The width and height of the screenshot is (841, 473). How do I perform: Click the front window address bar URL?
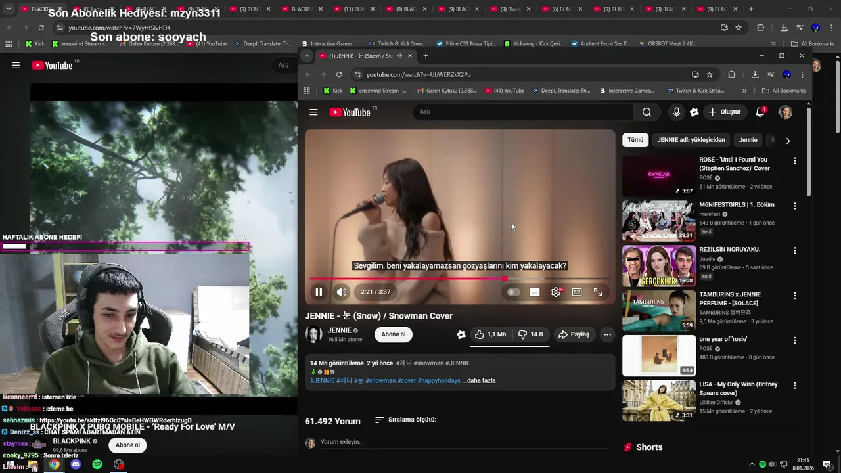(x=419, y=74)
